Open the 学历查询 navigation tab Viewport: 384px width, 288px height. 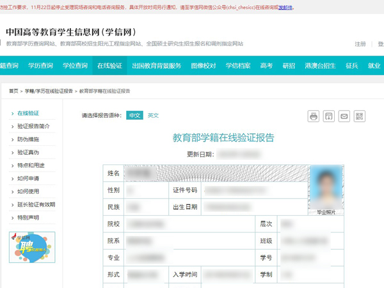[40, 65]
